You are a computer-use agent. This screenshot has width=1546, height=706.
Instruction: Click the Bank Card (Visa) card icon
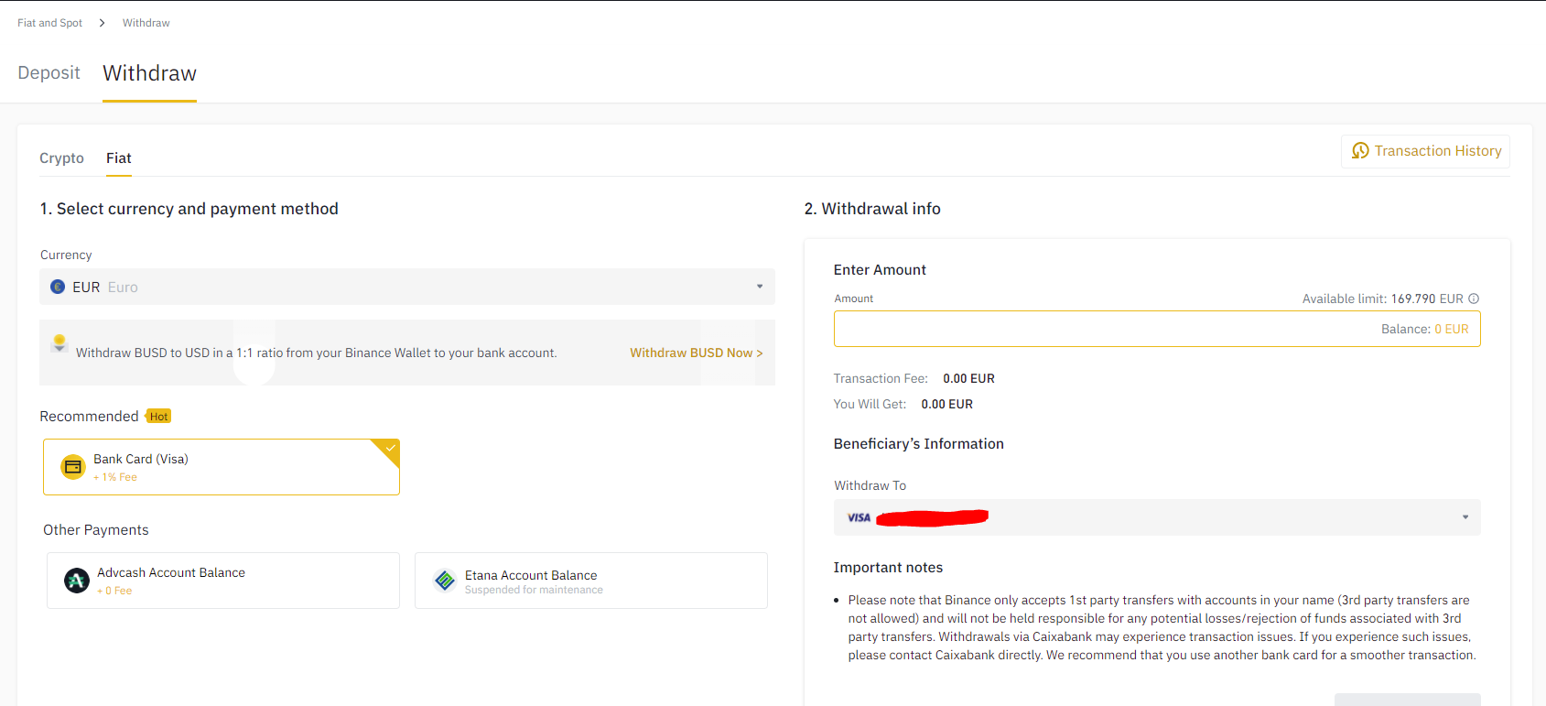coord(73,467)
